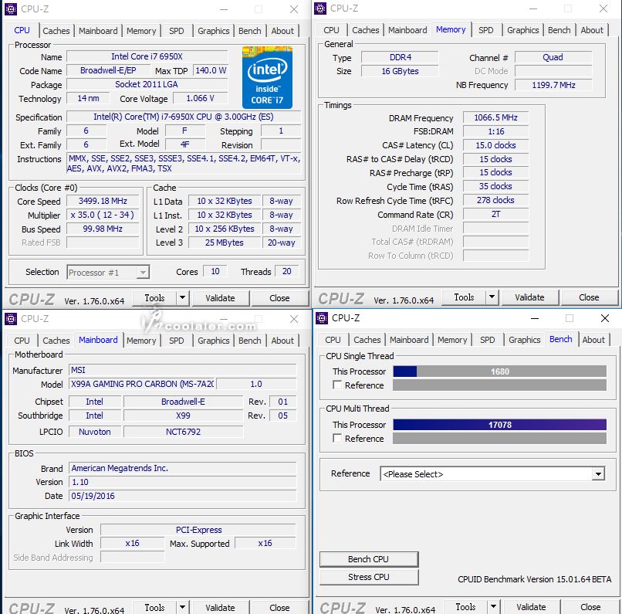Click single thread score bar showing 1680
Screen dimensions: 622x614
coord(500,371)
